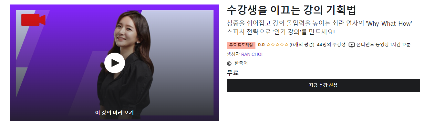
Task: Click the 44명의 수강생 student count
Action: [331, 45]
